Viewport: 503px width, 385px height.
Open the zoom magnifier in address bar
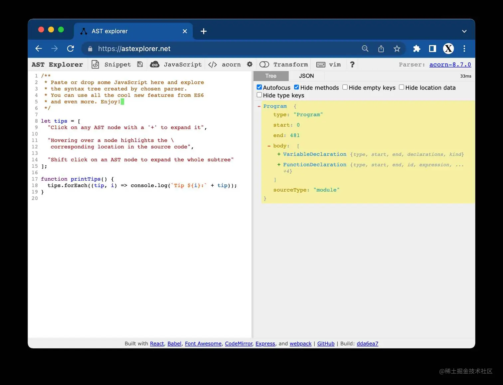point(365,49)
